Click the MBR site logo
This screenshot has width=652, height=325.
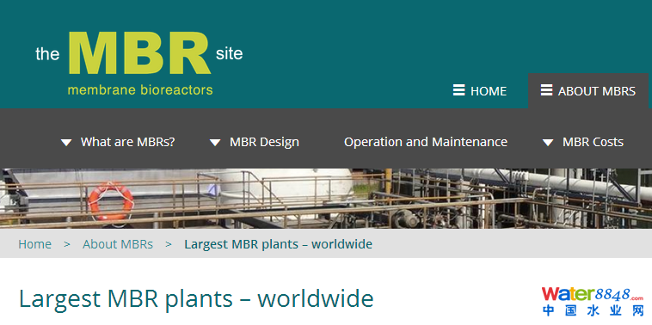point(138,63)
